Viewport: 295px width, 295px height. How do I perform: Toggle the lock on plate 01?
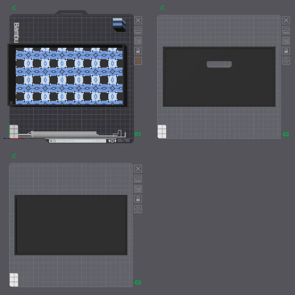tap(138, 51)
